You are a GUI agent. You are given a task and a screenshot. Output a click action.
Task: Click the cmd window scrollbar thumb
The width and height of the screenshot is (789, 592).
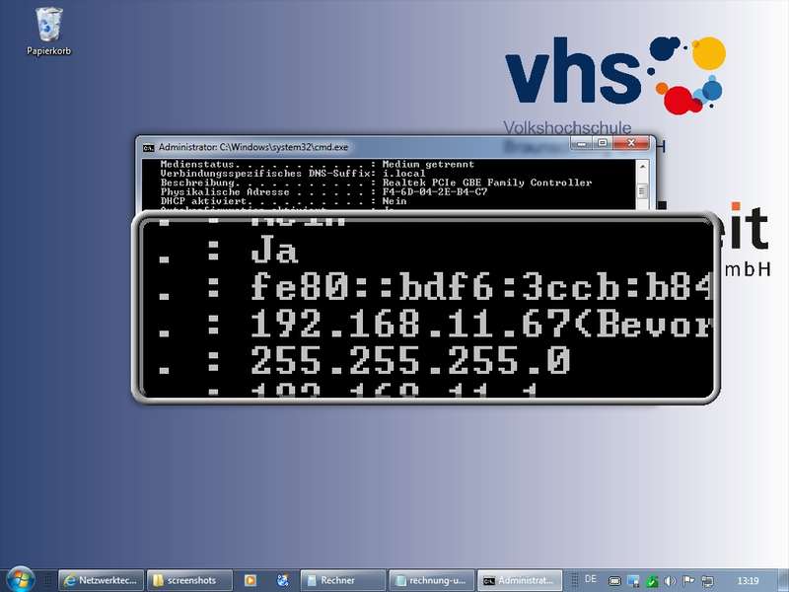coord(643,190)
